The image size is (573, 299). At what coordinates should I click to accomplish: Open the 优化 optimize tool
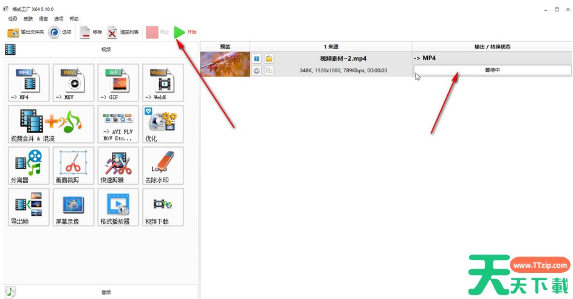(163, 124)
